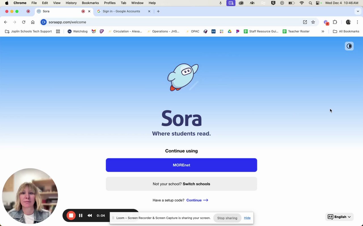Open Control Center

click(318, 3)
